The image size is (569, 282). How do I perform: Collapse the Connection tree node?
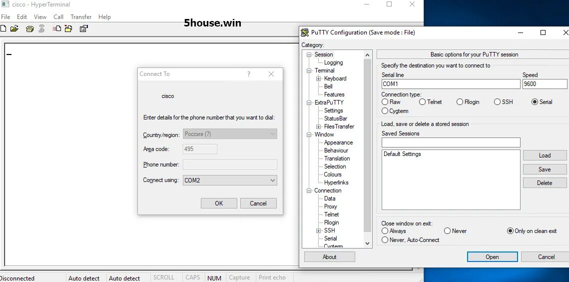tap(309, 190)
